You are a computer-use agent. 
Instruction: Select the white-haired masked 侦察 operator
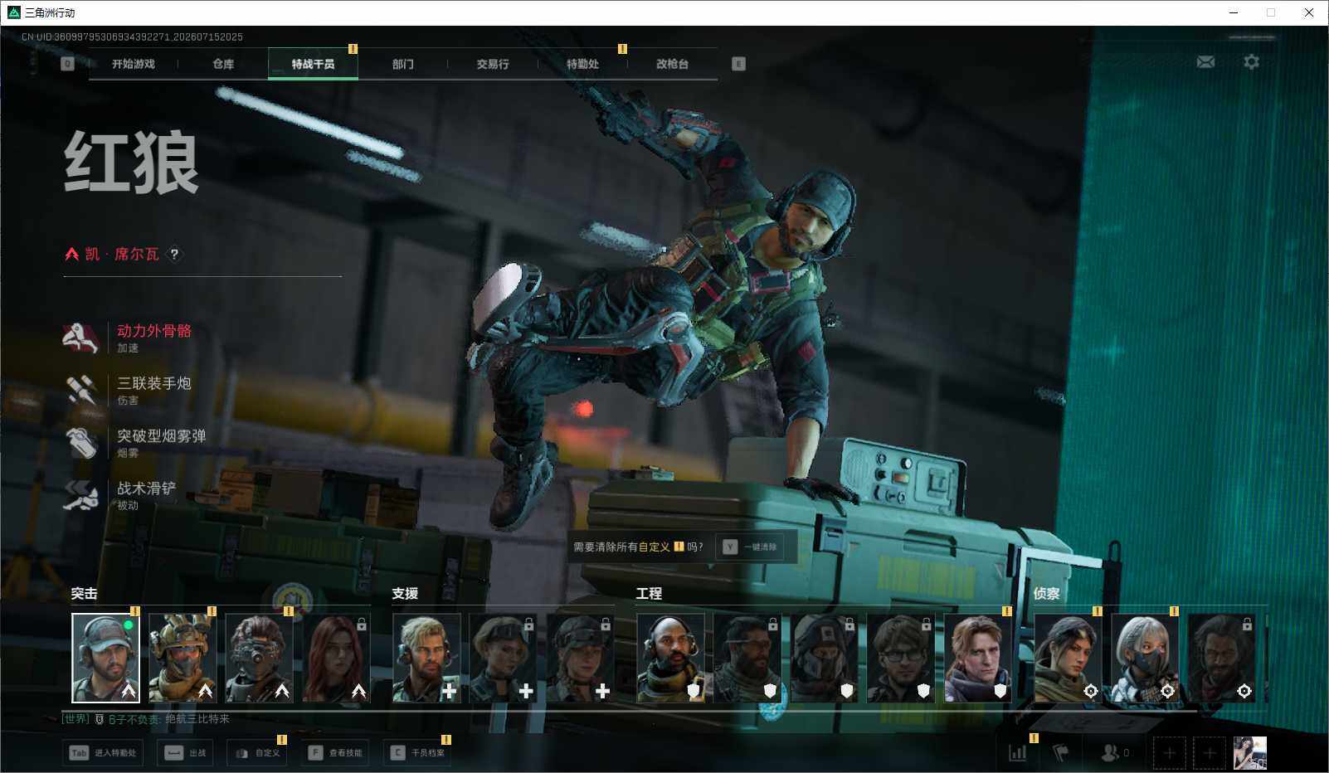[1145, 658]
